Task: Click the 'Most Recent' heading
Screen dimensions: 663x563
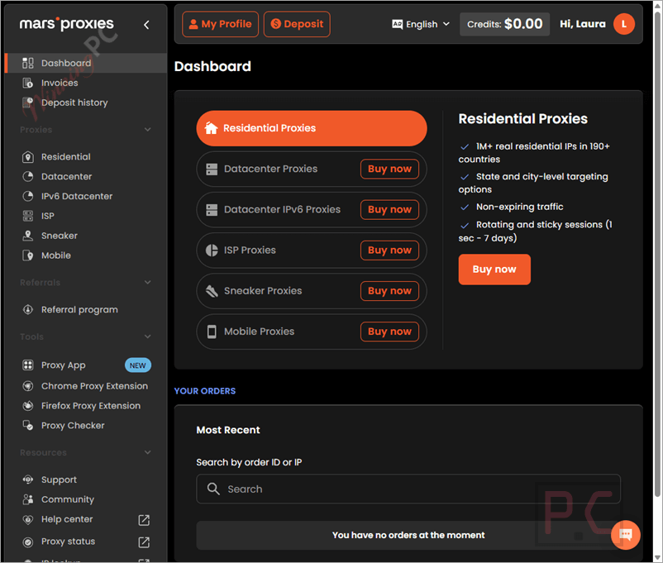Action: [x=228, y=430]
